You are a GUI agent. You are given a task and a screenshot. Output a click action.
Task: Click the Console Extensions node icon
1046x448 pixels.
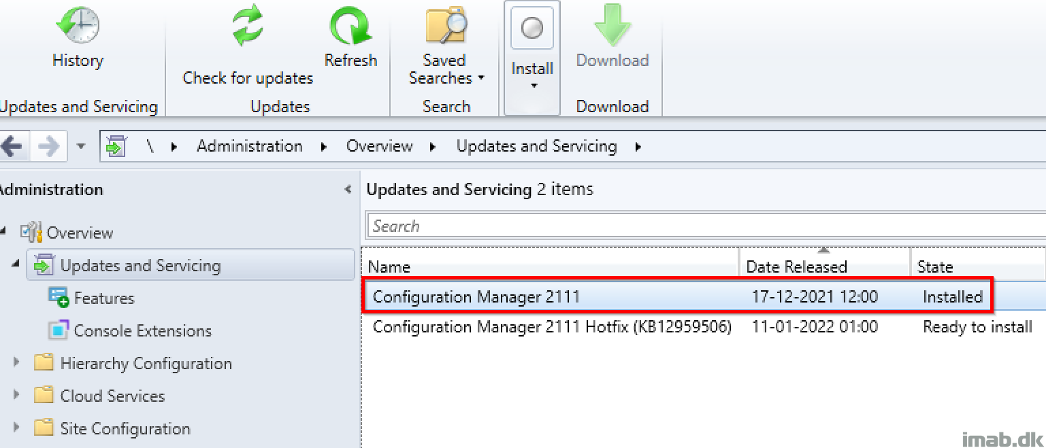(x=59, y=330)
